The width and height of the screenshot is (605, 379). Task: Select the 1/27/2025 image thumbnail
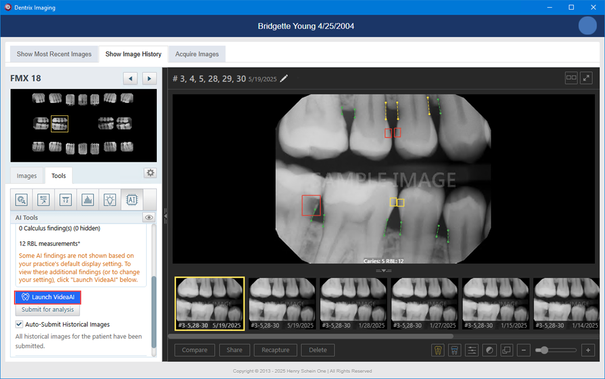coord(425,304)
